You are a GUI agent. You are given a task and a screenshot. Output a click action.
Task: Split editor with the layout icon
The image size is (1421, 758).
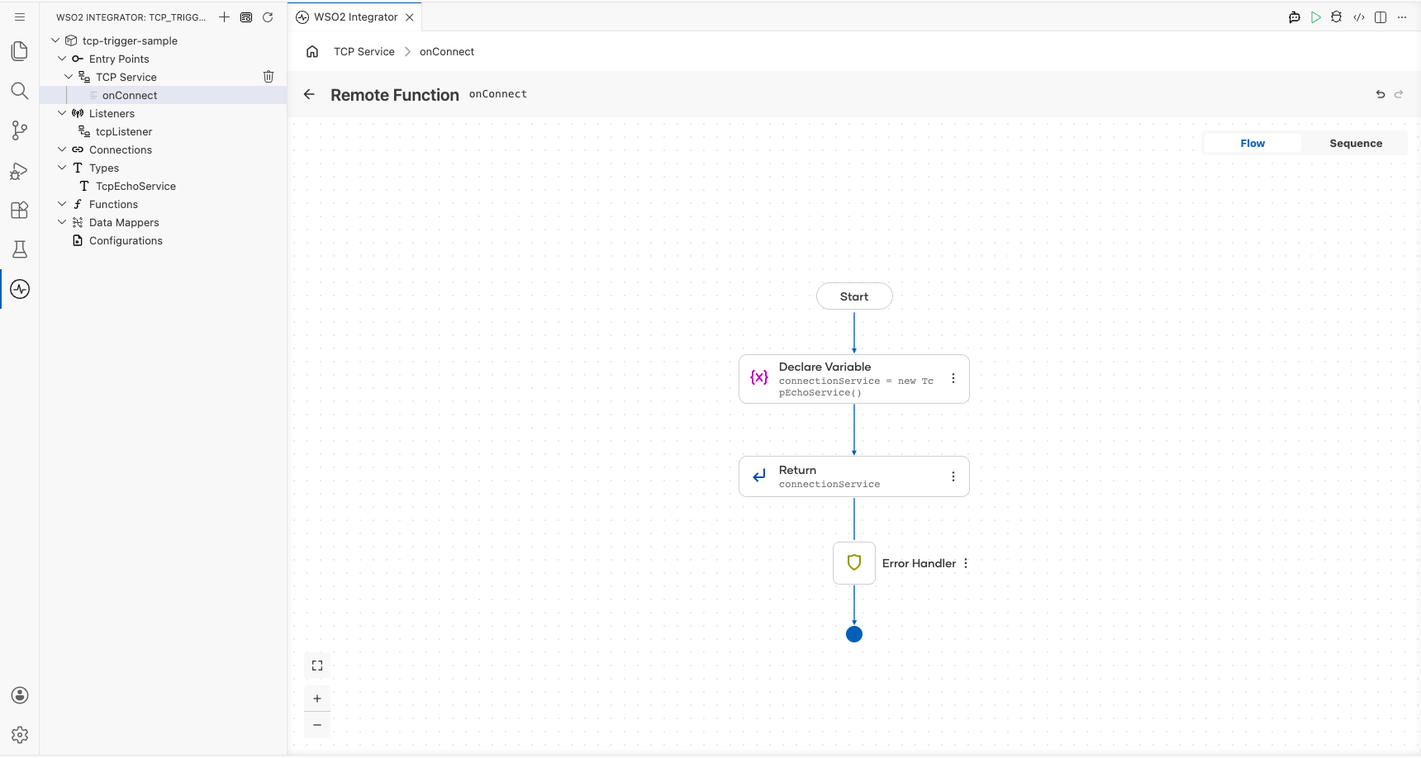1381,17
